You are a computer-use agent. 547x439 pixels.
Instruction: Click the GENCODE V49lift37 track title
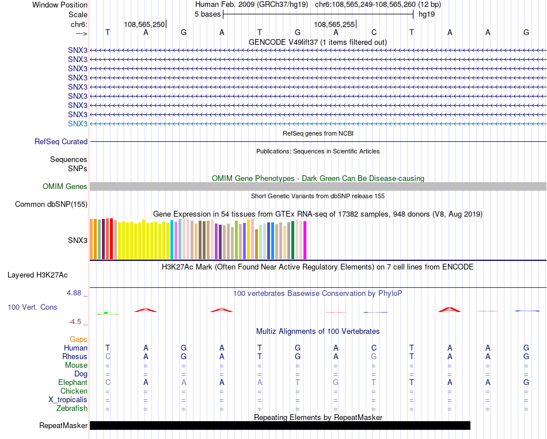click(x=317, y=42)
